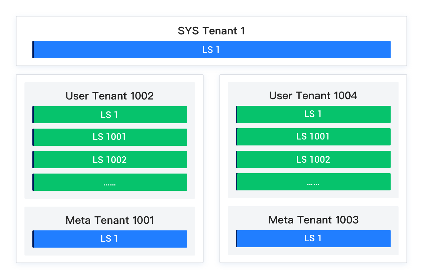Select LS 1 inside User Tenant 1002
The height and width of the screenshot is (279, 423).
(110, 115)
